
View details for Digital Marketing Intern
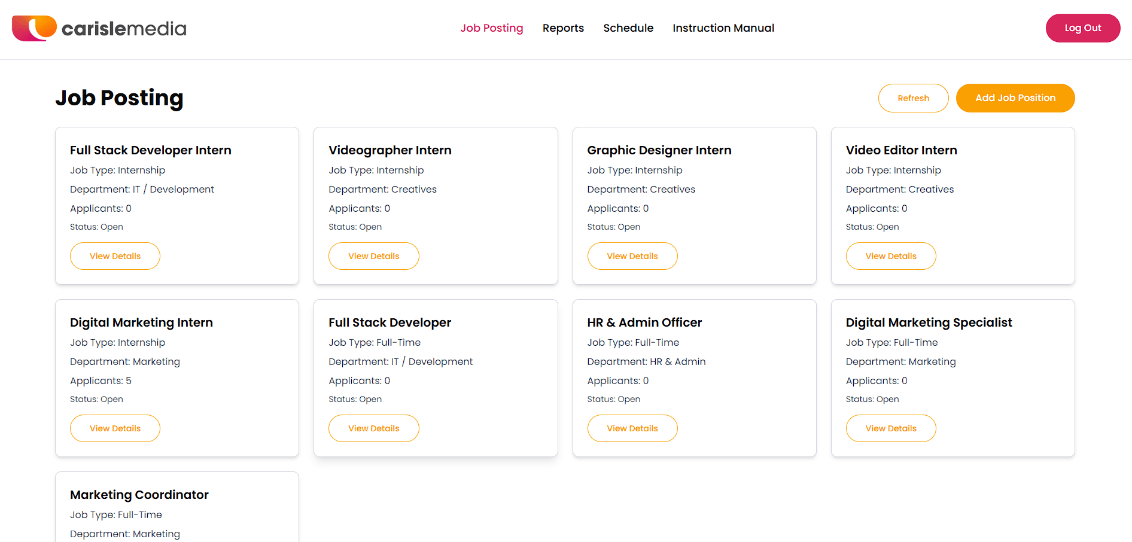click(x=115, y=428)
